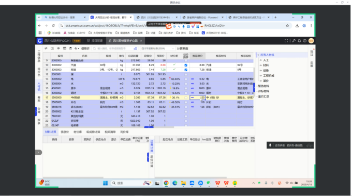Check the checkbox on highlighted row 17
Viewport: 352px width, 196px height.
186,97
